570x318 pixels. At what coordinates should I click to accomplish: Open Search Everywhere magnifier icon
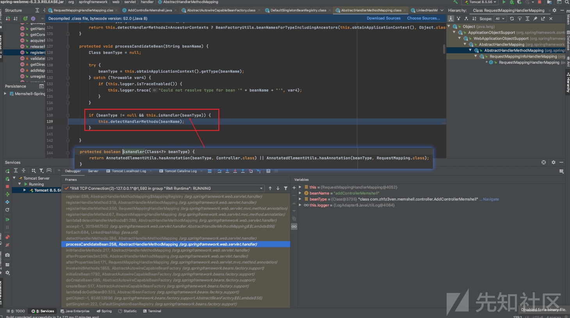(x=567, y=2)
